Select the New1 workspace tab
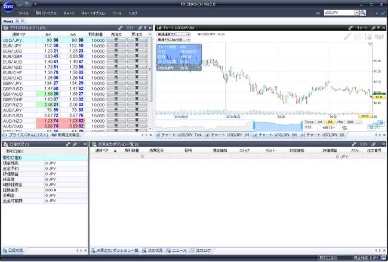This screenshot has width=388, height=262. (x=8, y=22)
